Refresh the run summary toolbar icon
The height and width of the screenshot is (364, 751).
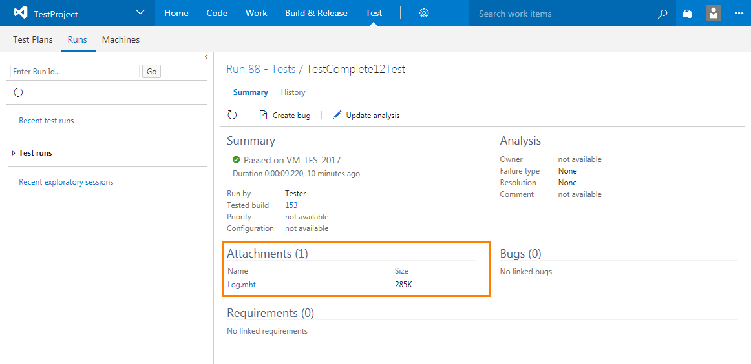tap(232, 115)
